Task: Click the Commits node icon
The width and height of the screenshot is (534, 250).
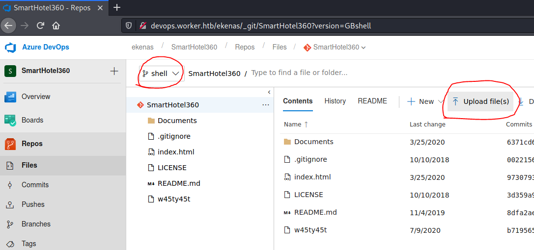Action: tap(10, 185)
